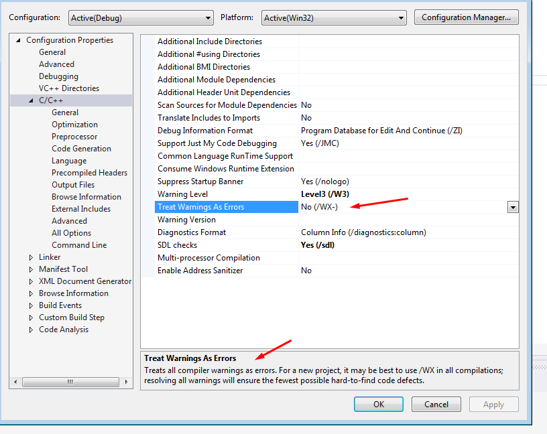Screen dimensions: 547x434
Task: Expand the Manifest Tool tree node
Action: [31, 269]
